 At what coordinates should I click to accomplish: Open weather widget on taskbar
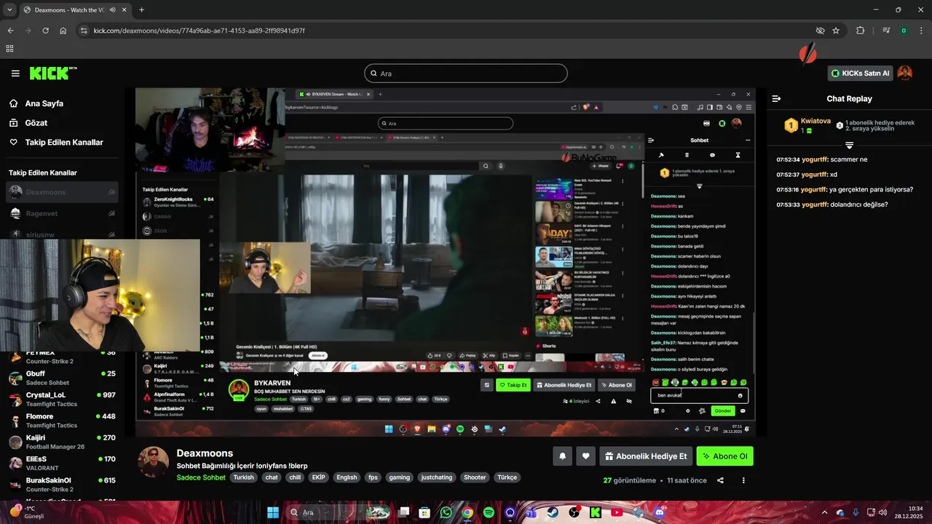coord(25,512)
